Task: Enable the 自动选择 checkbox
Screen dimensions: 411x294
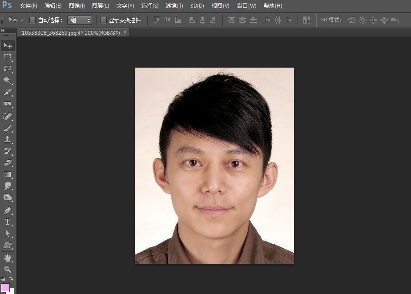Action: 32,20
